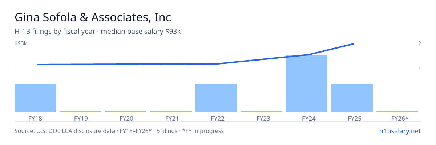Click the FY20 small bar
Viewport: 436px width, 145px height.
tap(126, 111)
